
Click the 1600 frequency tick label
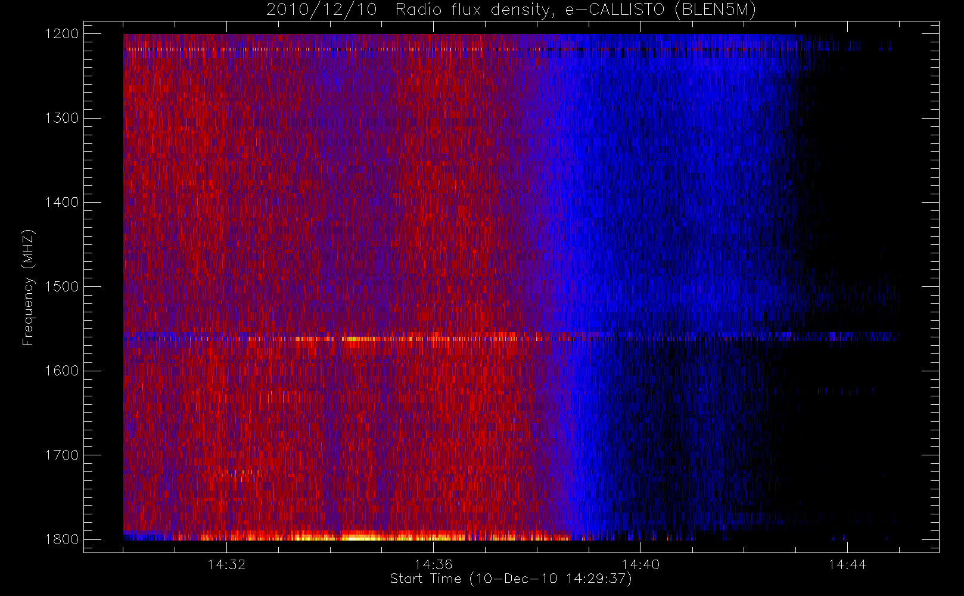coord(62,371)
